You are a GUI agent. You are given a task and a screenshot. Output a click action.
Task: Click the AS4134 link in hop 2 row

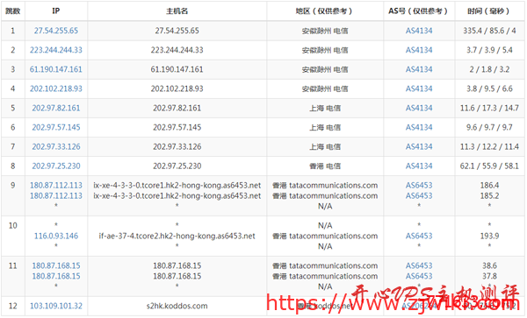(419, 50)
